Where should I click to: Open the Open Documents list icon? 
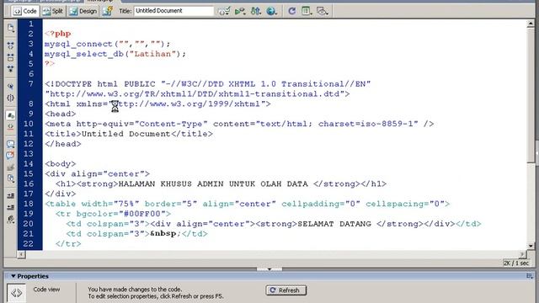coord(11,28)
